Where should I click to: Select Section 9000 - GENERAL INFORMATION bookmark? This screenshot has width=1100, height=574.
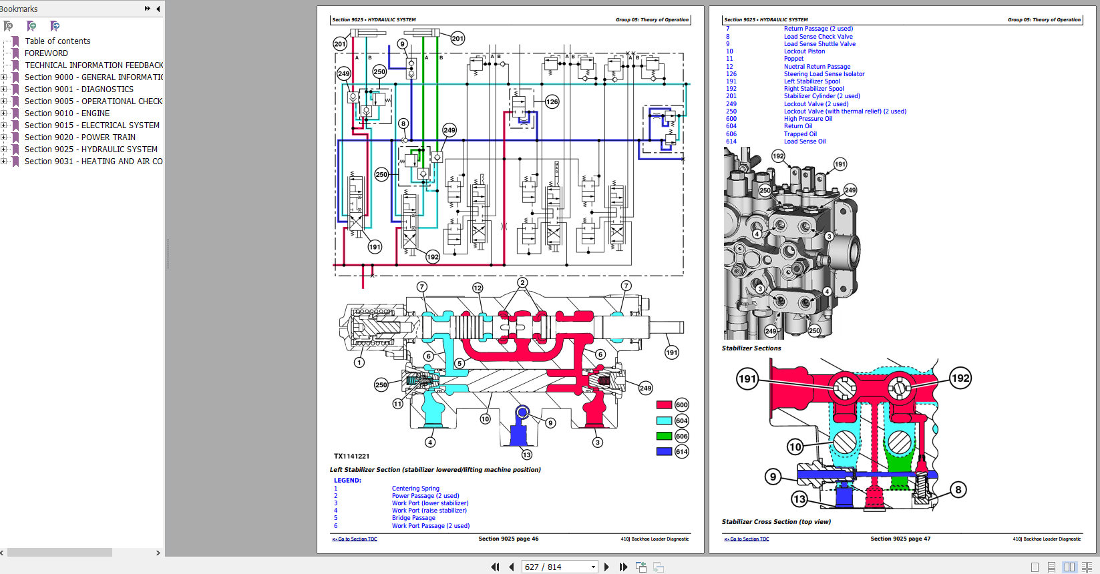94,77
